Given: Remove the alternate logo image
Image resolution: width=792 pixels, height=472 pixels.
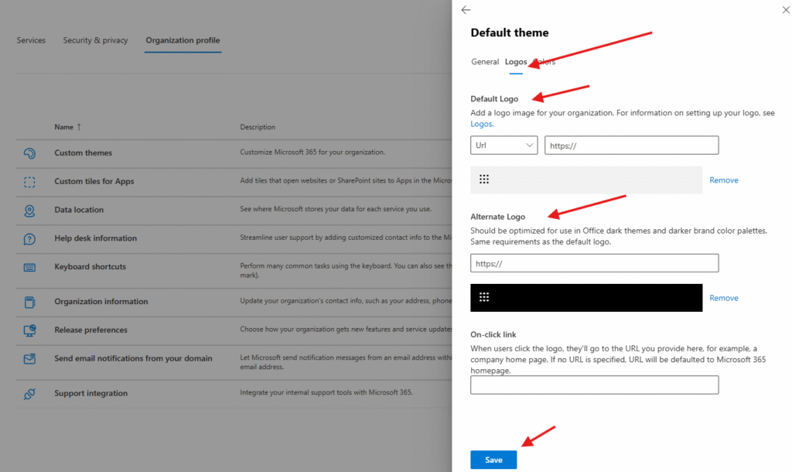Looking at the screenshot, I should (x=724, y=298).
